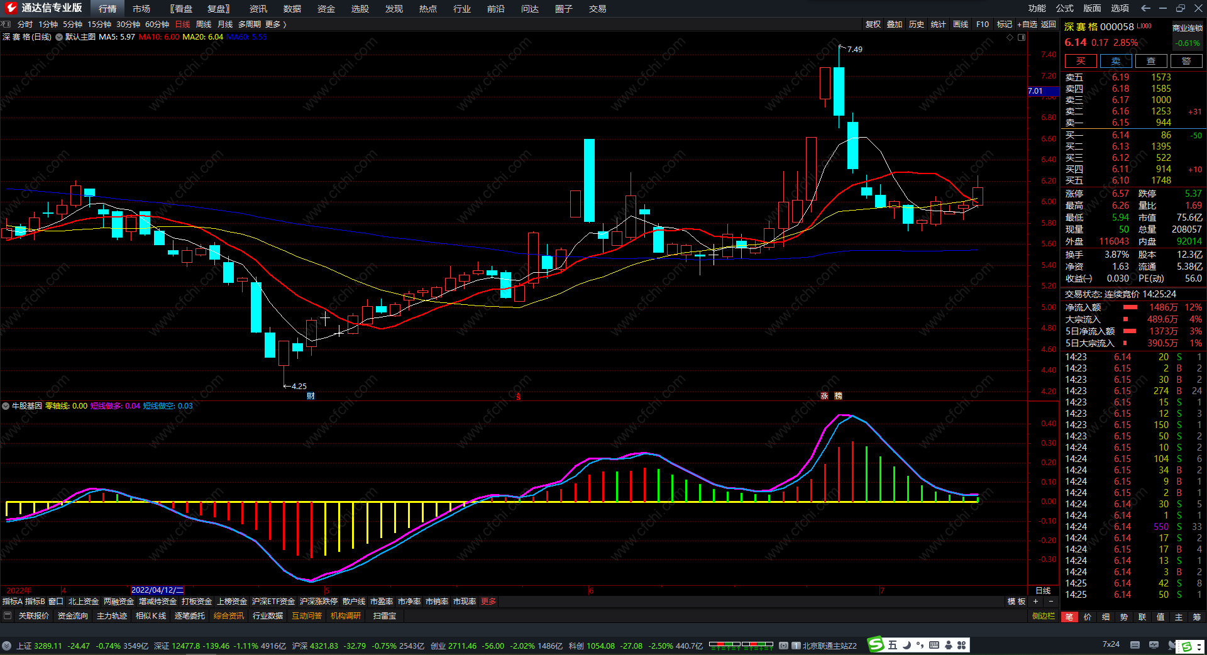Click the minus button next to 模板
This screenshot has width=1207, height=655.
pos(1050,602)
